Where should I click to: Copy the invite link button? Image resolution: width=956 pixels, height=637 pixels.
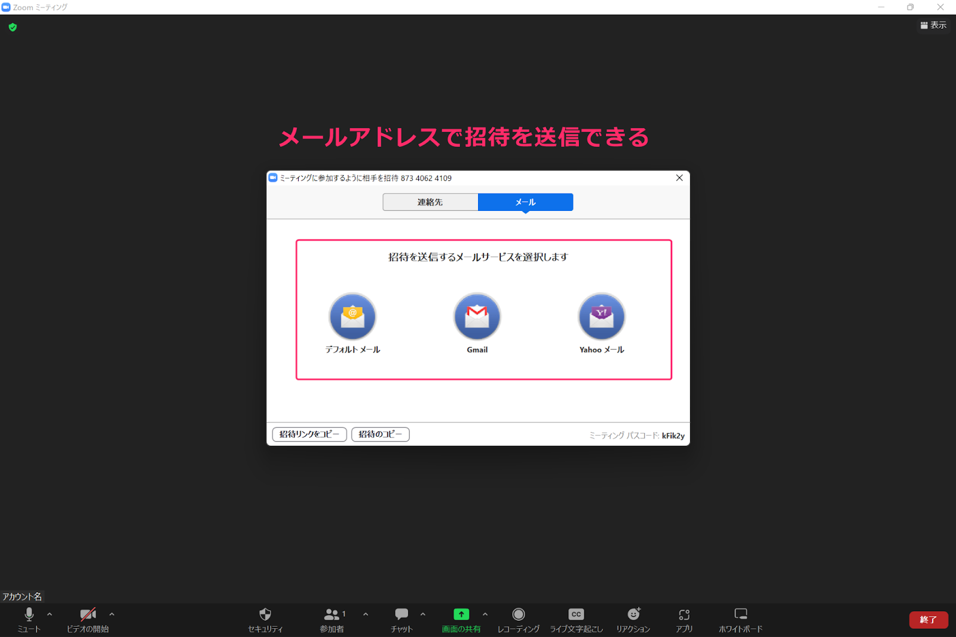click(x=310, y=434)
